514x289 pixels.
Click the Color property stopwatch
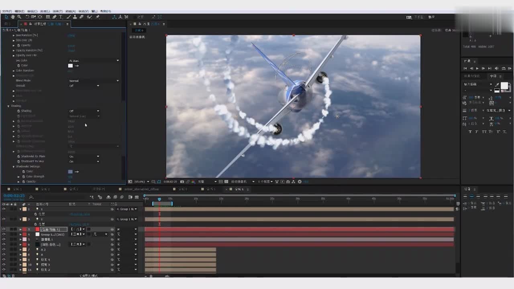coord(18,65)
